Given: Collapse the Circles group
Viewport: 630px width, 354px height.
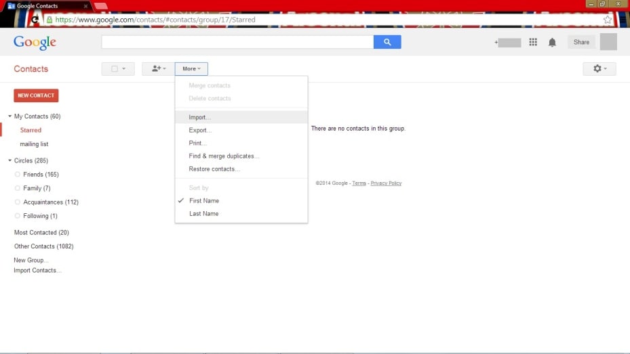Looking at the screenshot, I should pyautogui.click(x=9, y=160).
